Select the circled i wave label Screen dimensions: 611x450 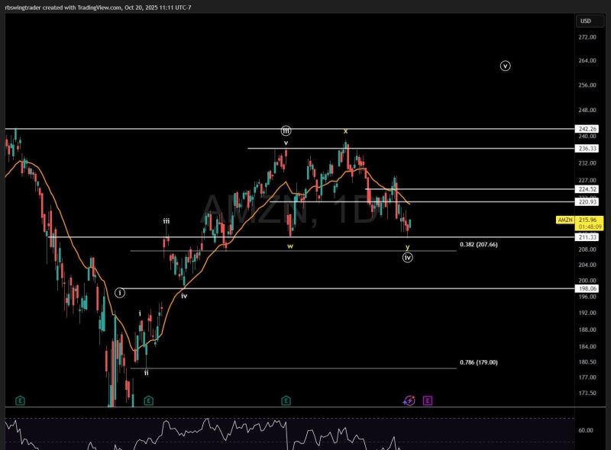[120, 293]
